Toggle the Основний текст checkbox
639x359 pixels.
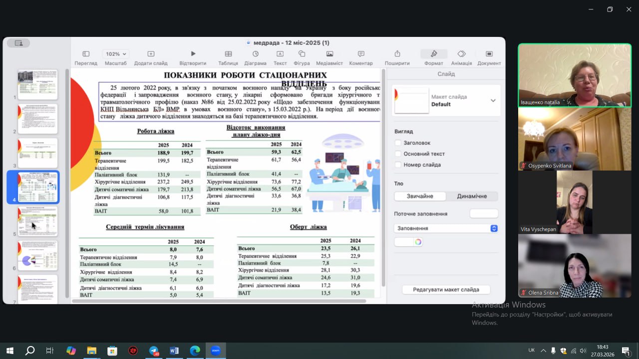[x=398, y=154]
